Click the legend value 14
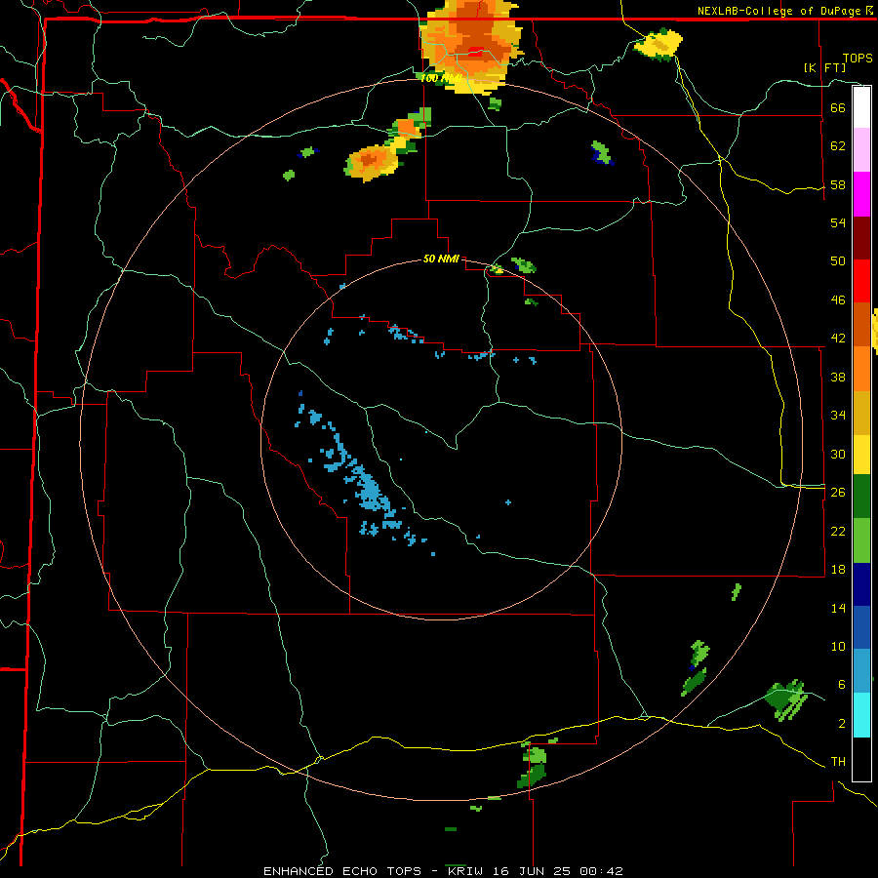 pyautogui.click(x=838, y=608)
